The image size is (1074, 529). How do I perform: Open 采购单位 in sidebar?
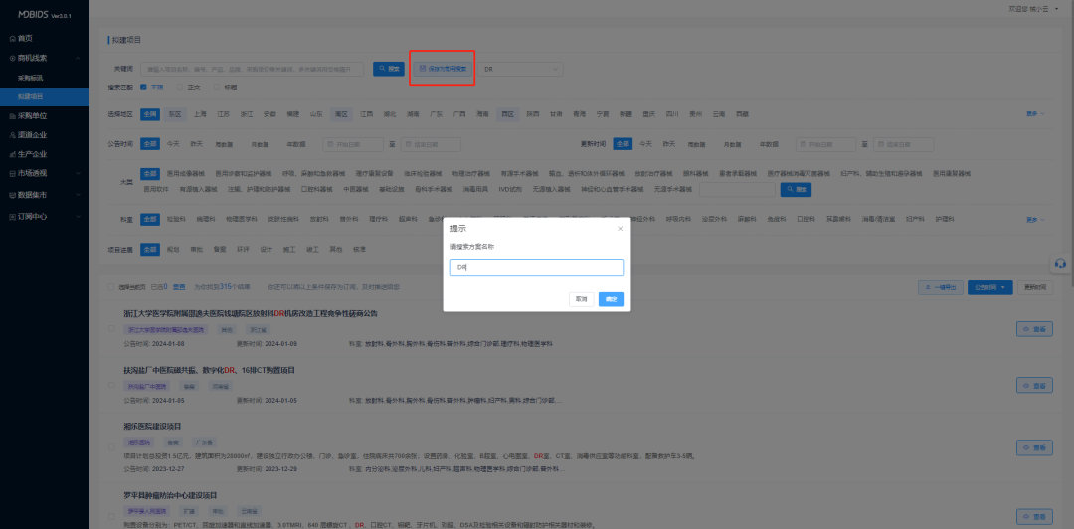(x=32, y=115)
